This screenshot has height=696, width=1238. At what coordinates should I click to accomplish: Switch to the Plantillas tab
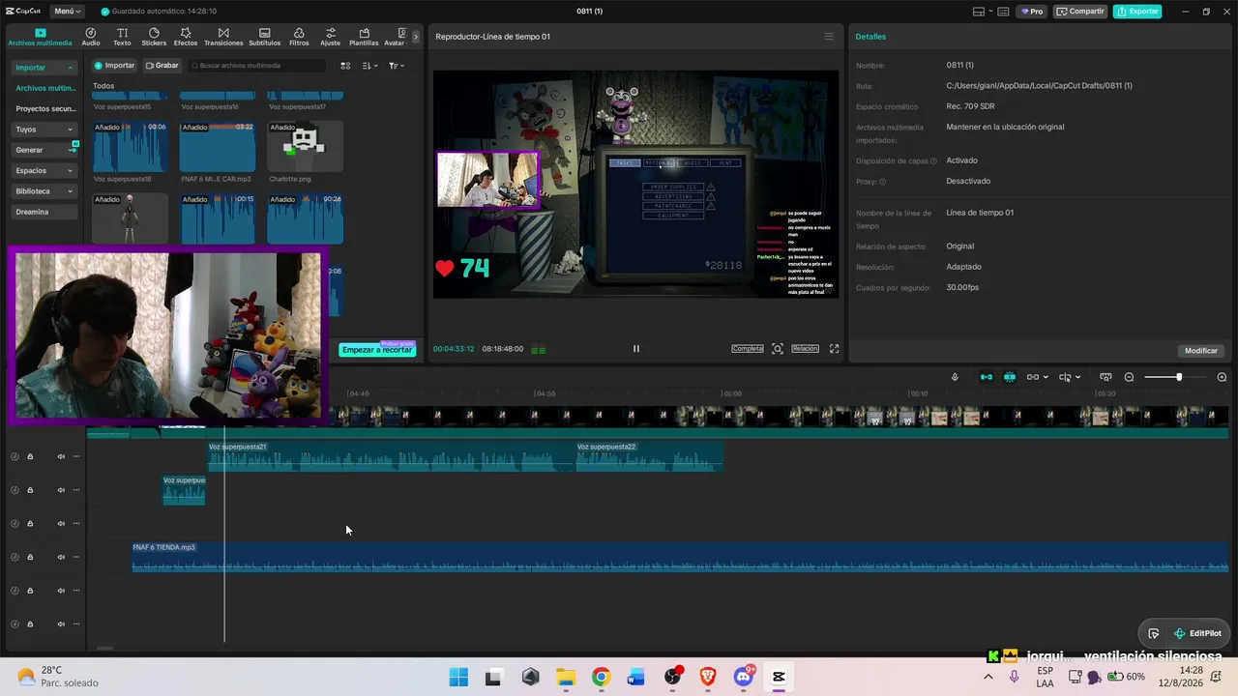364,37
